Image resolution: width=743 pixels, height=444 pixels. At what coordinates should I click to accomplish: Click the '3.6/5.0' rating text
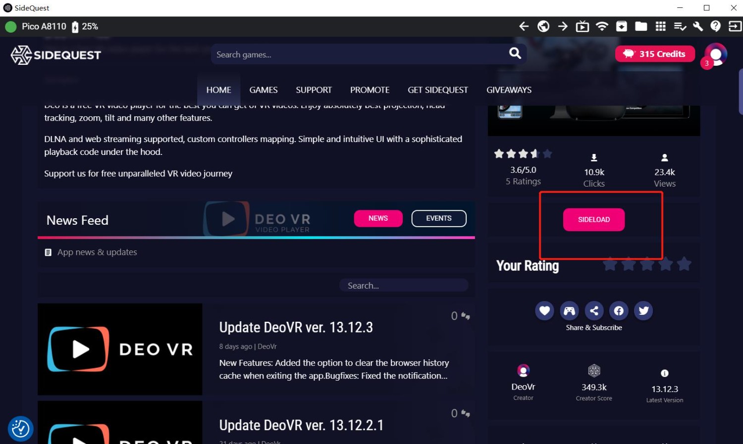523,170
